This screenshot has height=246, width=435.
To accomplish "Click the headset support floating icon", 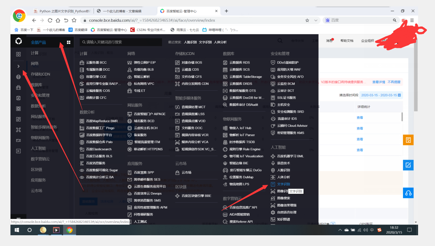I will click(408, 193).
